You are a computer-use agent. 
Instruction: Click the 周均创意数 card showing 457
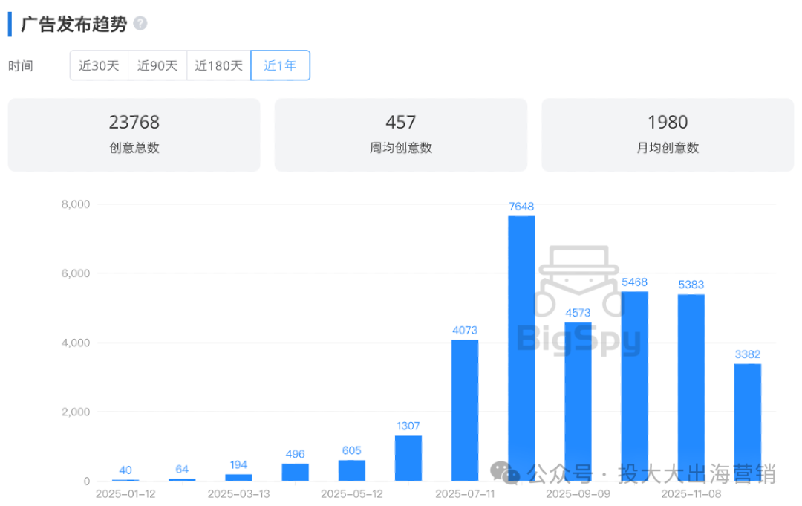(x=401, y=134)
